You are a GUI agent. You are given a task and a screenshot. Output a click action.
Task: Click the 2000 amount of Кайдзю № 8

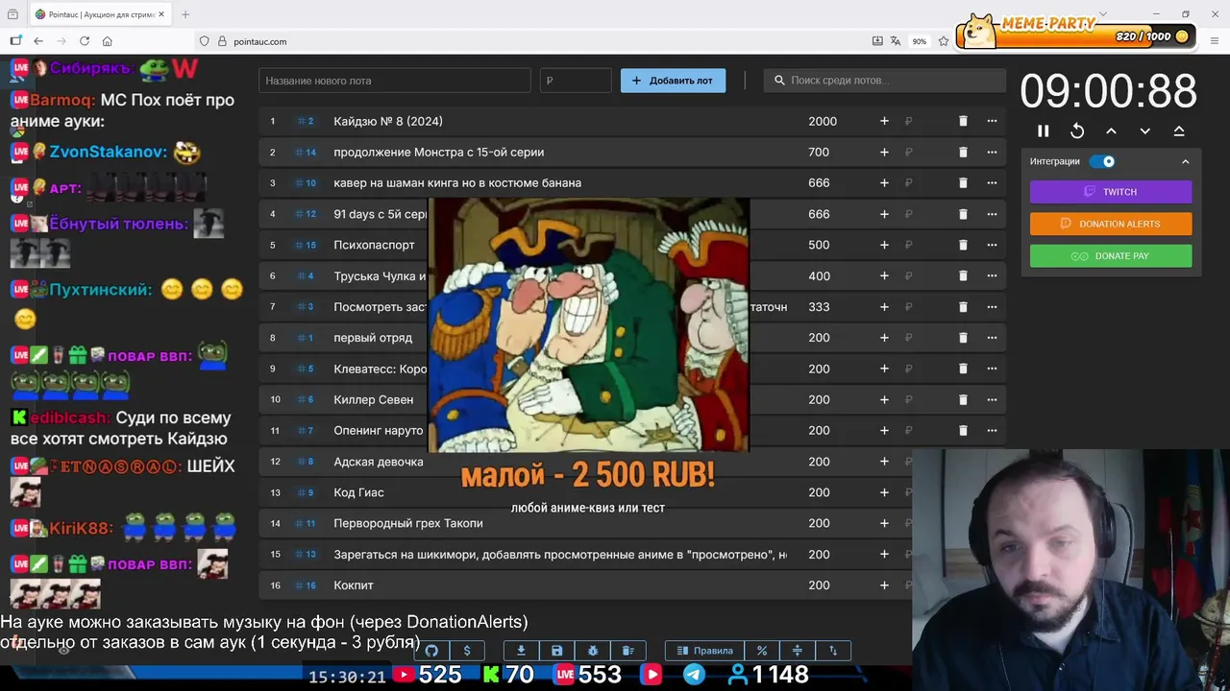coord(823,121)
